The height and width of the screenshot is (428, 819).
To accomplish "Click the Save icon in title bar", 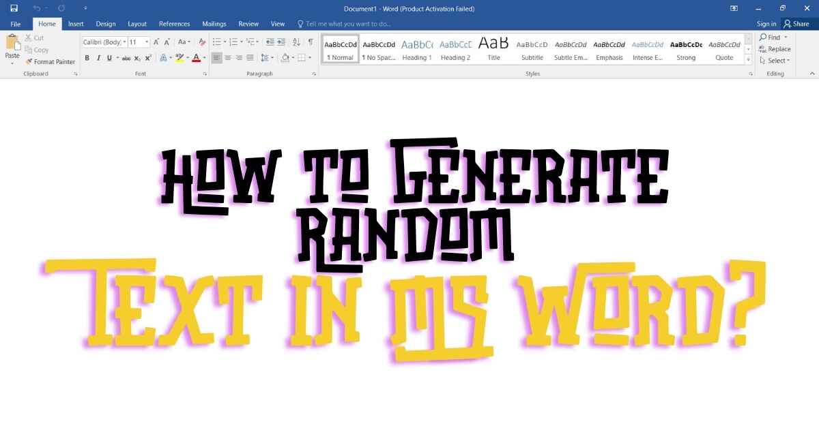I will coord(14,8).
